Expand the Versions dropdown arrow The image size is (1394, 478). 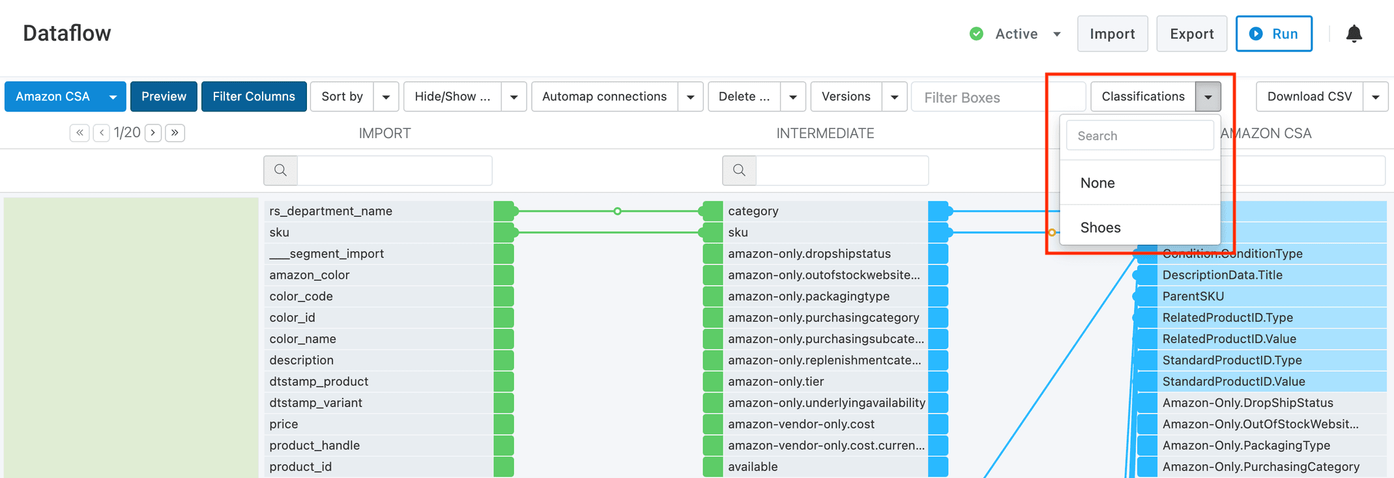pyautogui.click(x=894, y=97)
